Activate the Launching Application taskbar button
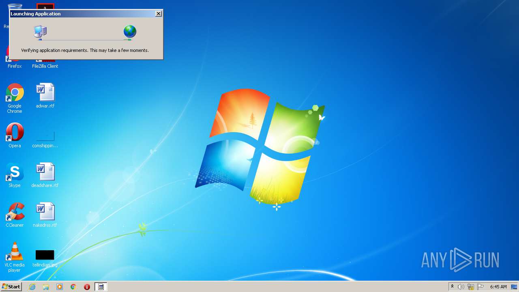Screen dimensions: 519x292 coord(101,287)
